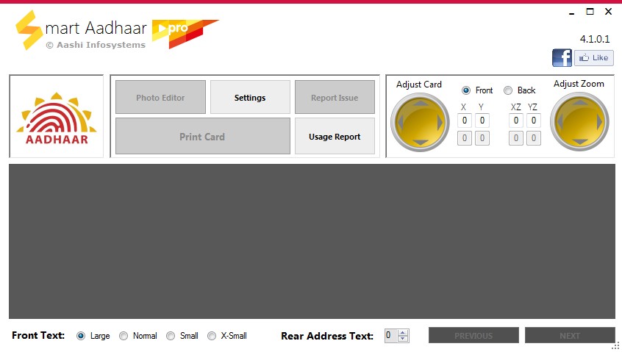622x352 pixels.
Task: Click the Print Card button
Action: tap(203, 136)
